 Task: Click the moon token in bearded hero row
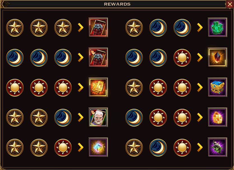pos(63,118)
